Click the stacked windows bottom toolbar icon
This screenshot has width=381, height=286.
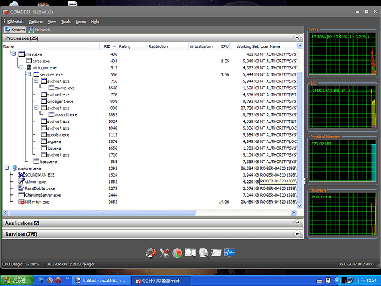point(216,253)
